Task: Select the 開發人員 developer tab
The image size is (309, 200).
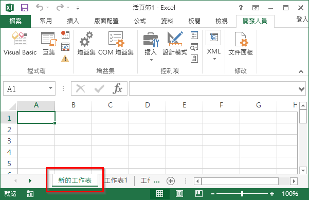Action: (x=255, y=21)
